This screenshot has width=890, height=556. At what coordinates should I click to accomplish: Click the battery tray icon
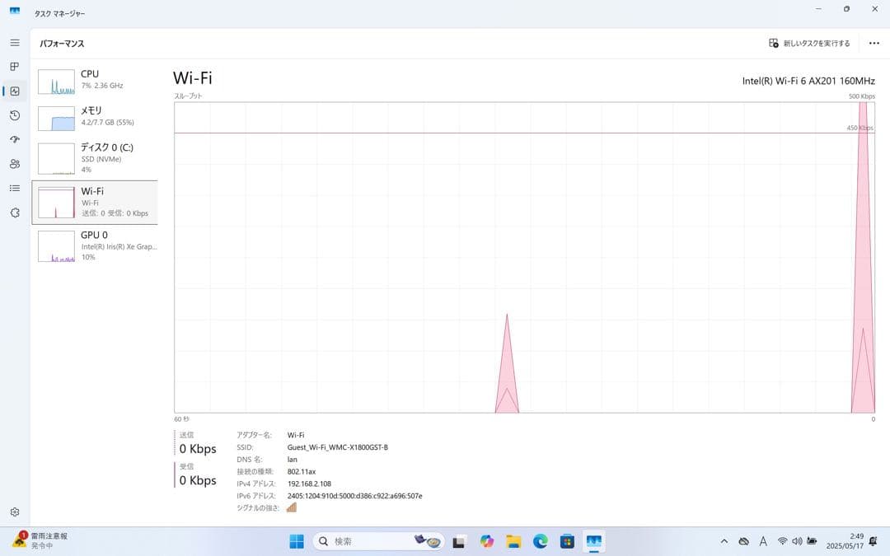(x=812, y=541)
